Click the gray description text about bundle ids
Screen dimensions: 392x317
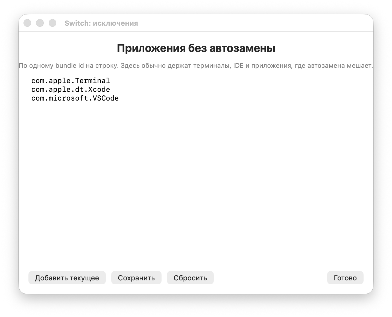click(196, 66)
